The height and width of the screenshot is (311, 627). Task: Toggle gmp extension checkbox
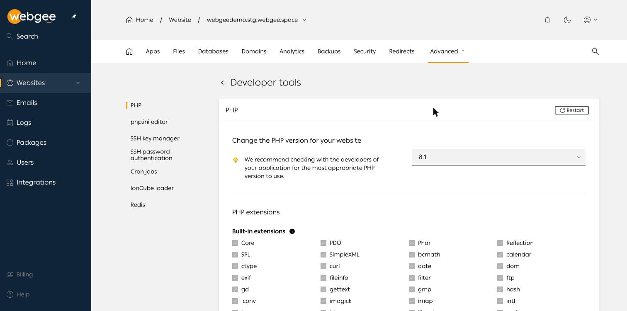412,289
